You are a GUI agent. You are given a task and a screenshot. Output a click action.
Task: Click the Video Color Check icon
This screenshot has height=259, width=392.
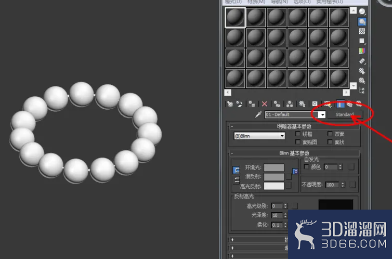click(362, 51)
